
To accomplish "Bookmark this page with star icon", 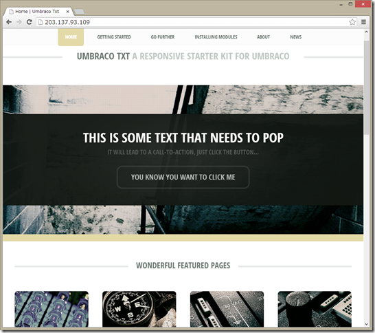I will click(x=352, y=22).
